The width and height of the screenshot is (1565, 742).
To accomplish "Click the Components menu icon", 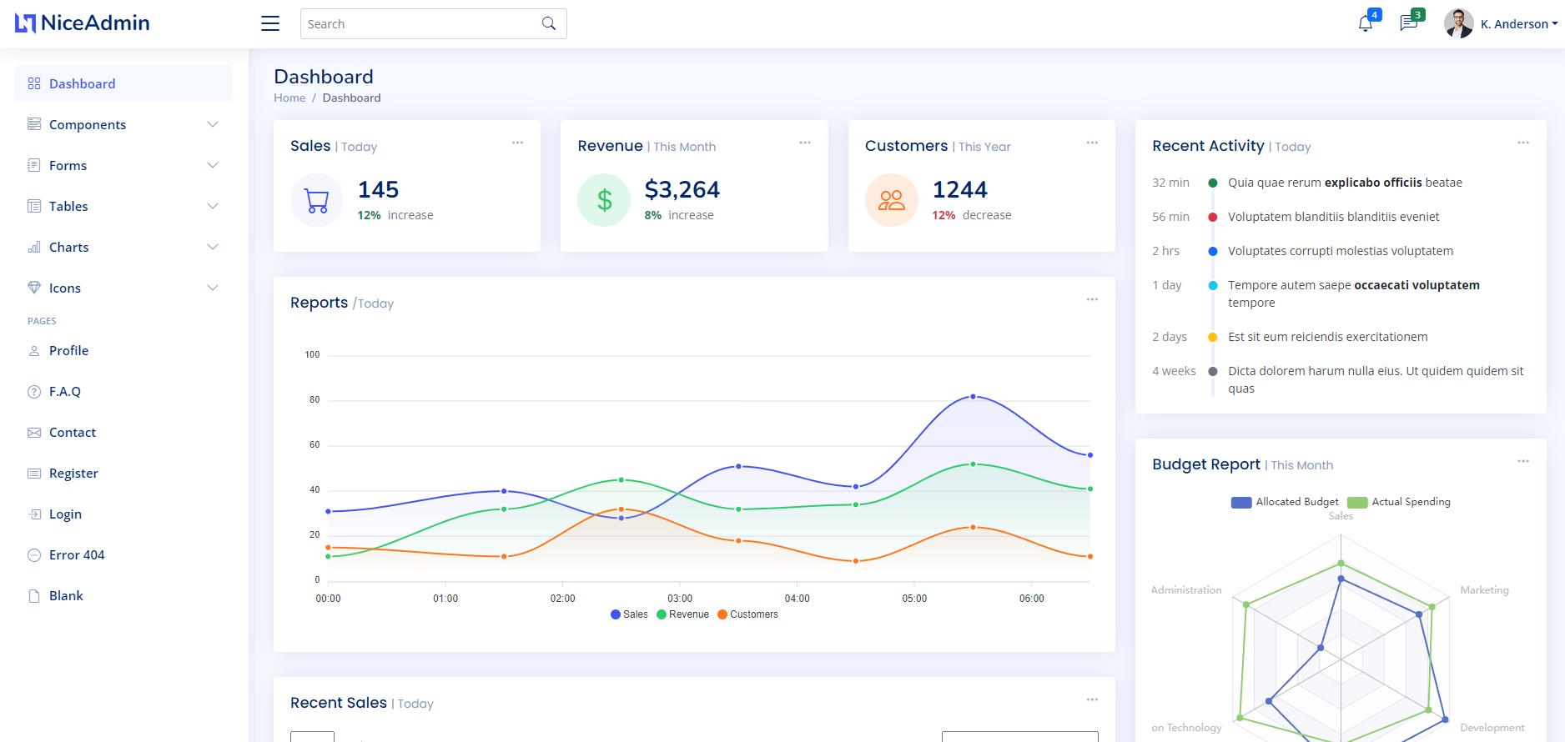I will (x=34, y=124).
